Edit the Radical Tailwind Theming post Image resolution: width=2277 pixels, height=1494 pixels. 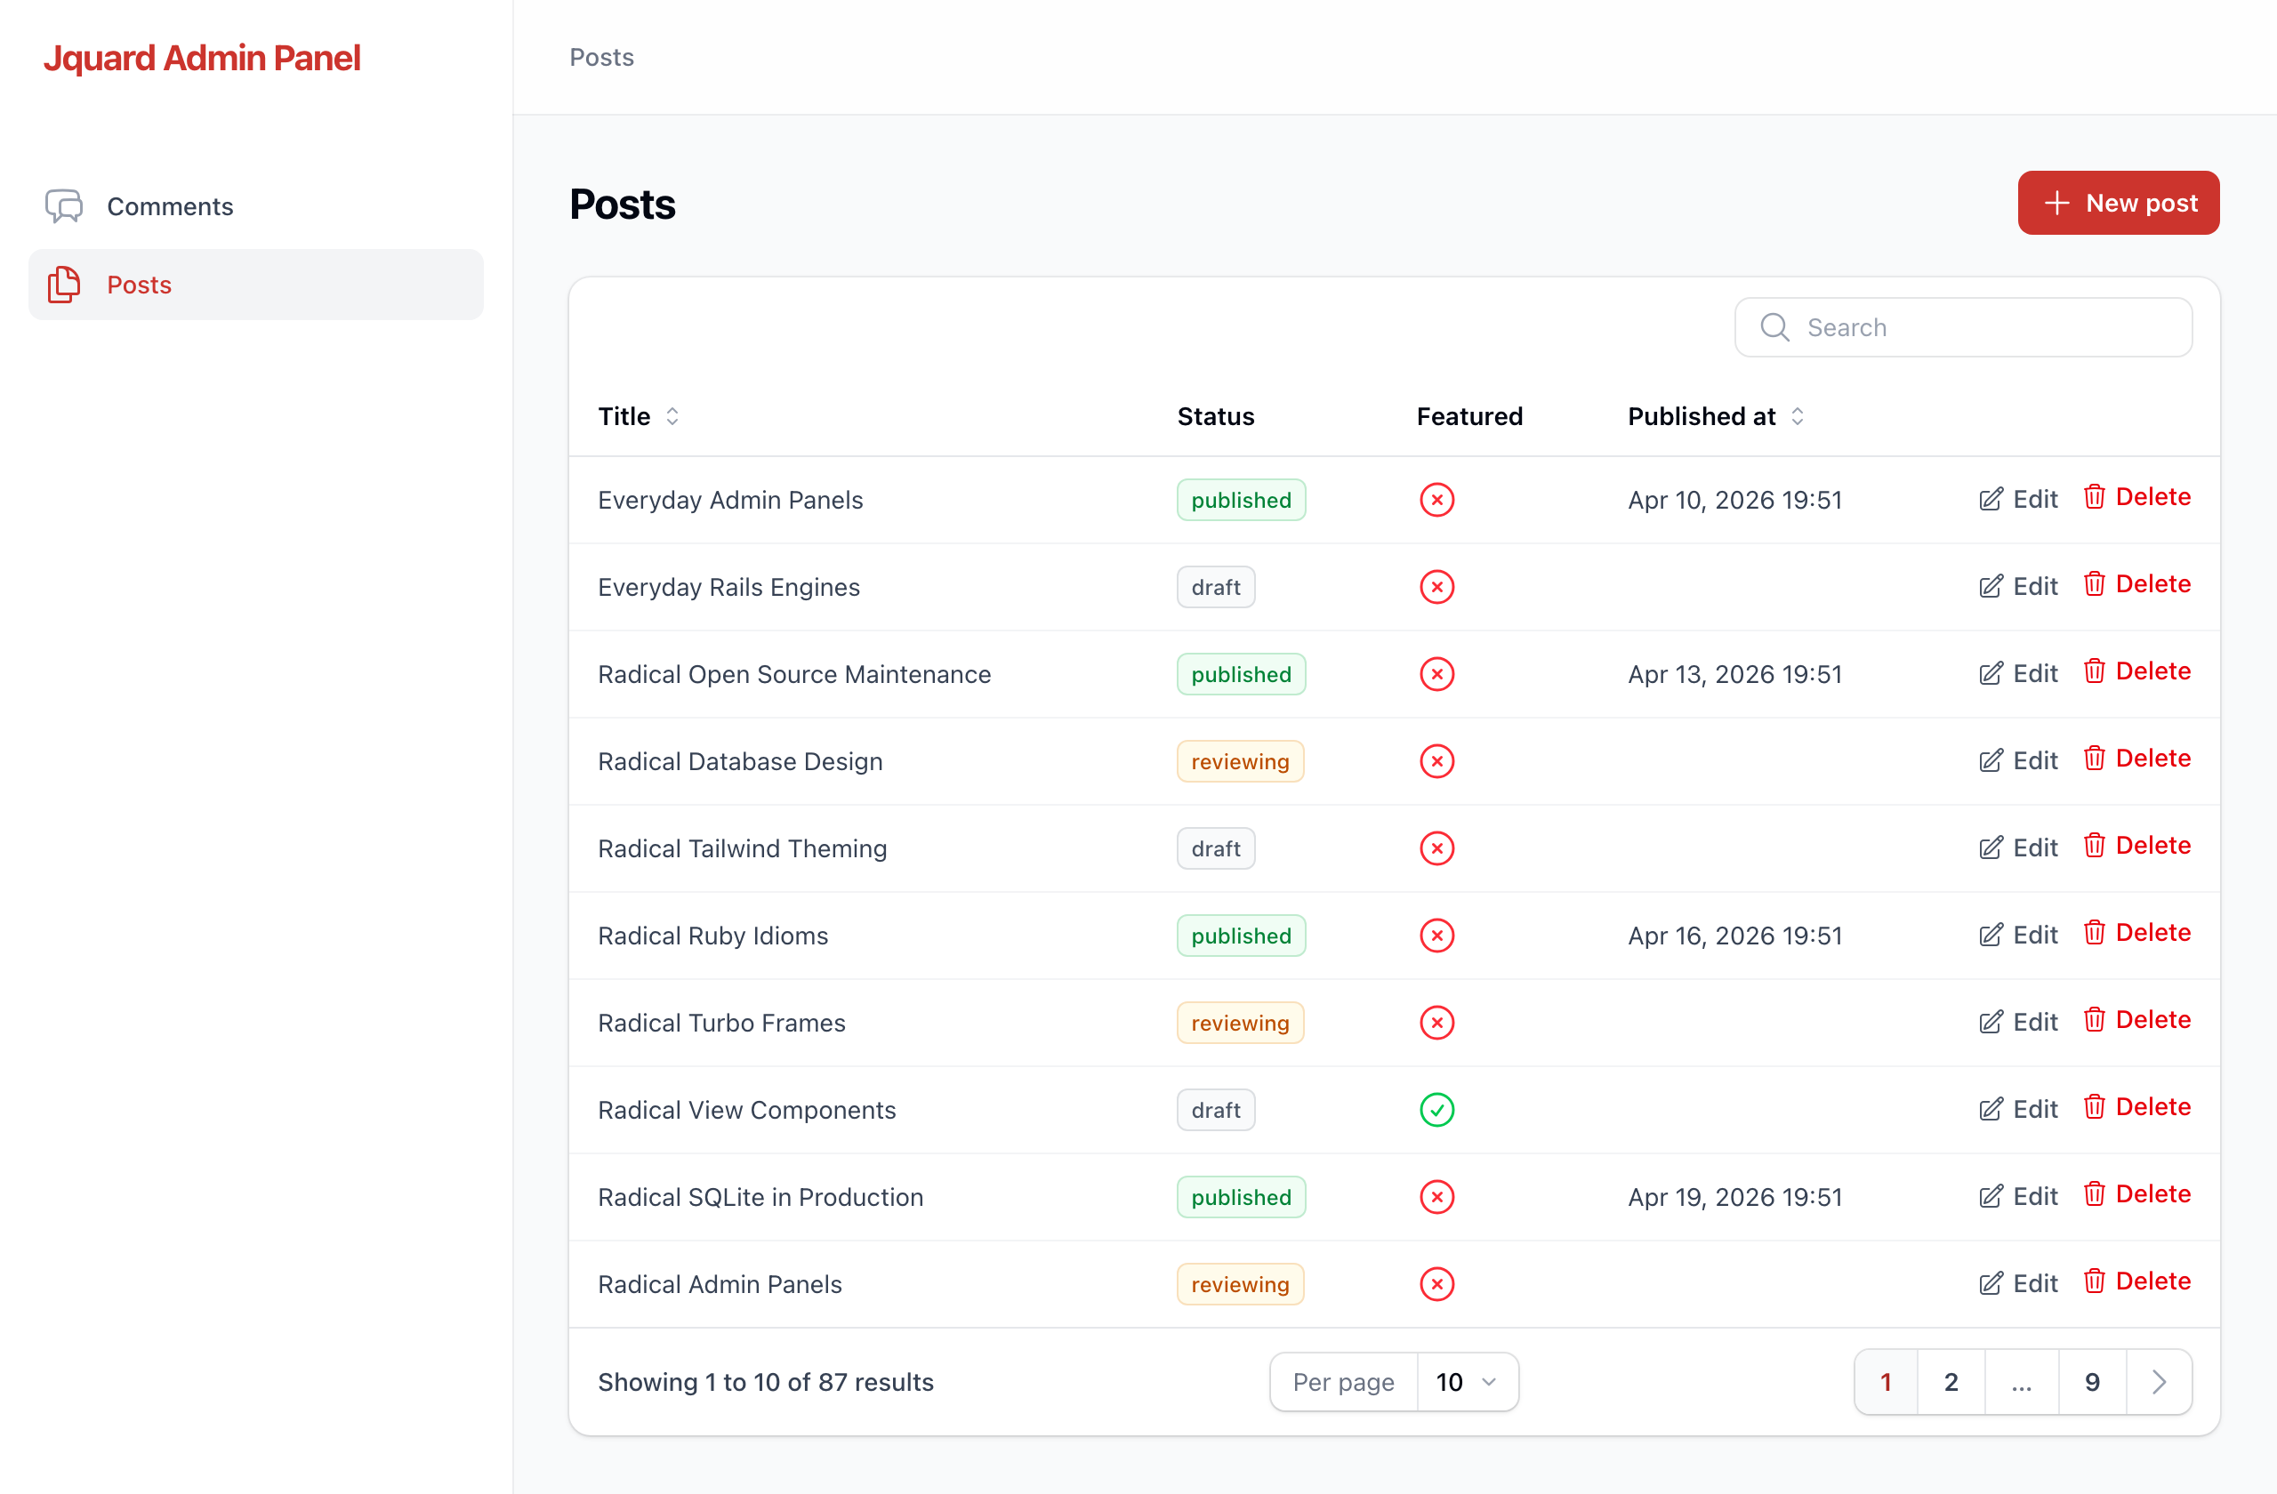tap(2018, 847)
